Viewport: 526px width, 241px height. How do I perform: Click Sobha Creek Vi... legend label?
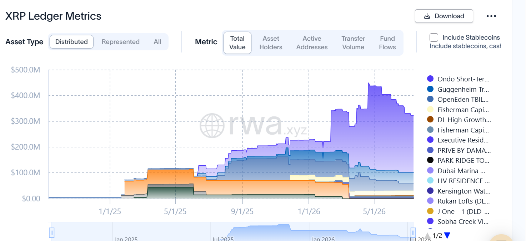[x=463, y=222]
